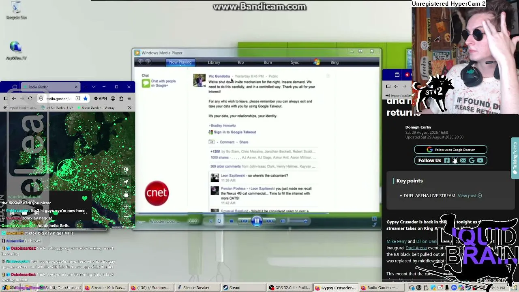Screen dimensions: 519x292
Task: Click the locate-me arrow on Radio Garden map
Action: pos(126,182)
